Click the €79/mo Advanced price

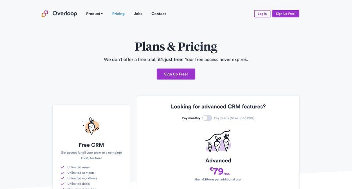click(219, 171)
